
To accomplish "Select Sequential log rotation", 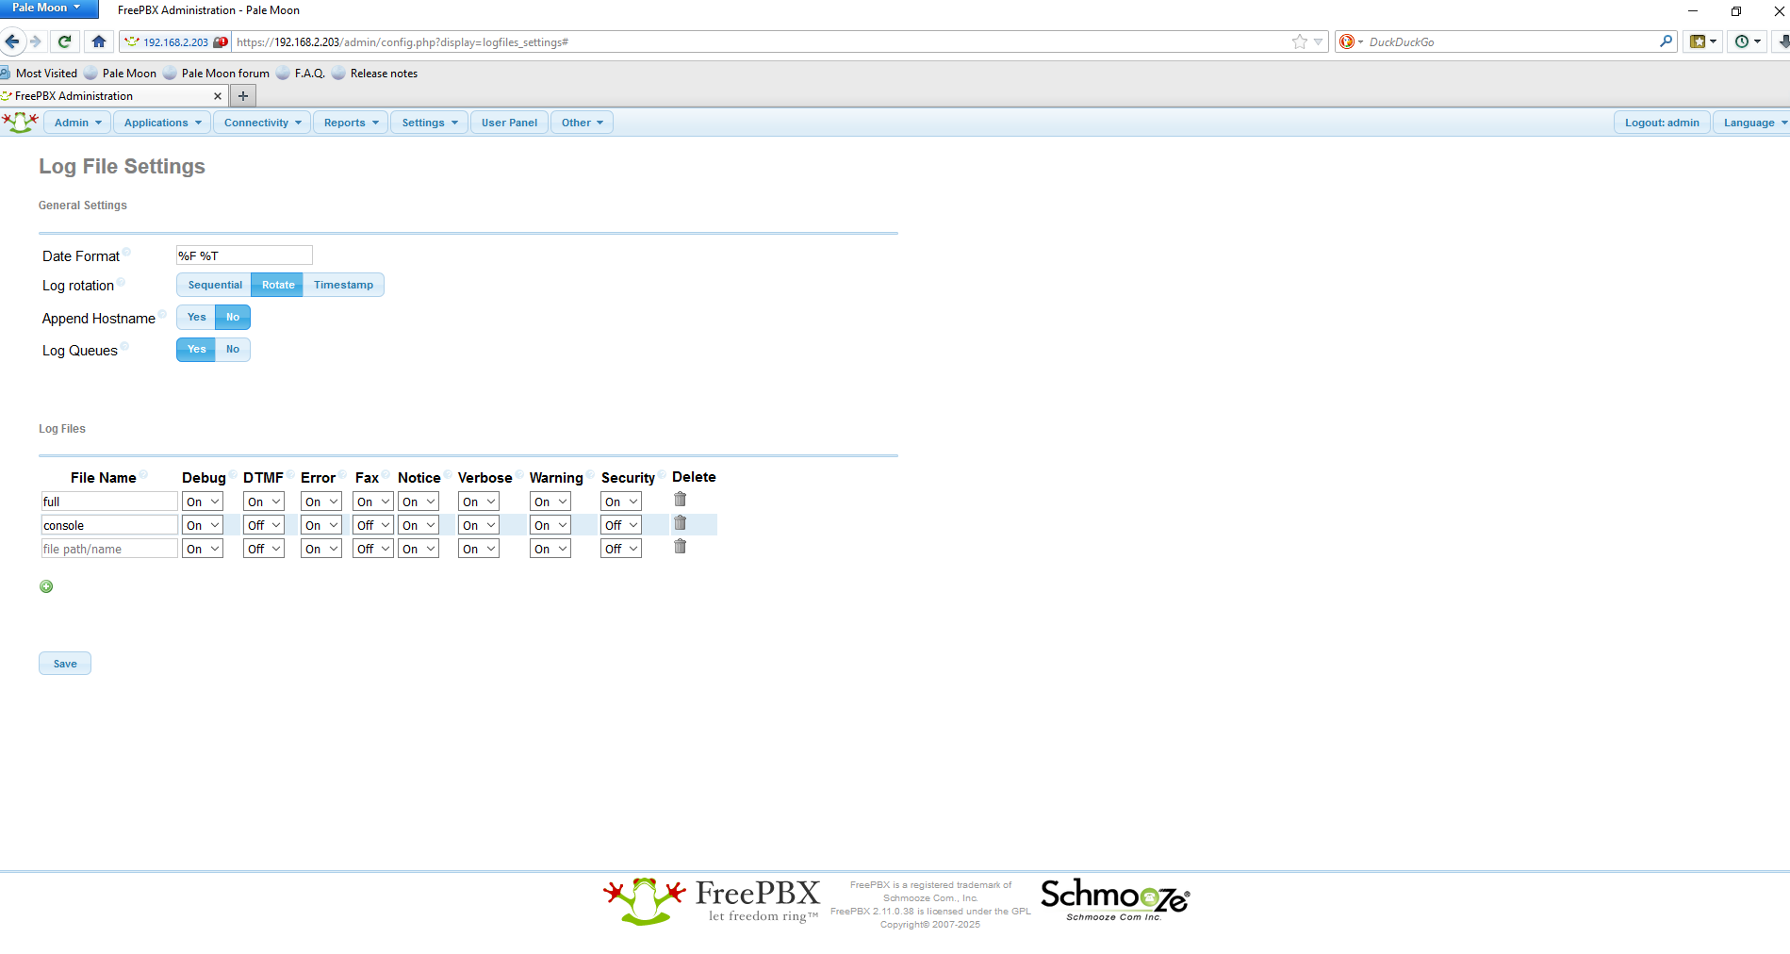I will 215,285.
